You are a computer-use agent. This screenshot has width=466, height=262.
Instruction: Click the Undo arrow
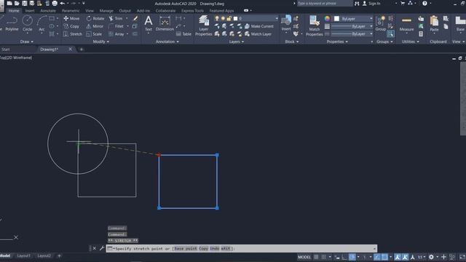(63, 3)
